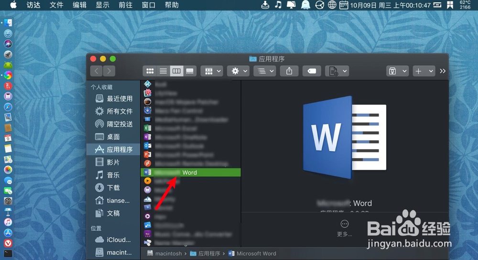Open the 访达 menu
The width and height of the screenshot is (478, 260).
coord(33,5)
